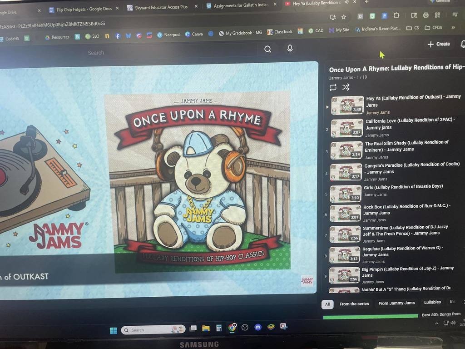465x349 pixels.
Task: Toggle shuffle playlist button
Action: click(x=346, y=87)
